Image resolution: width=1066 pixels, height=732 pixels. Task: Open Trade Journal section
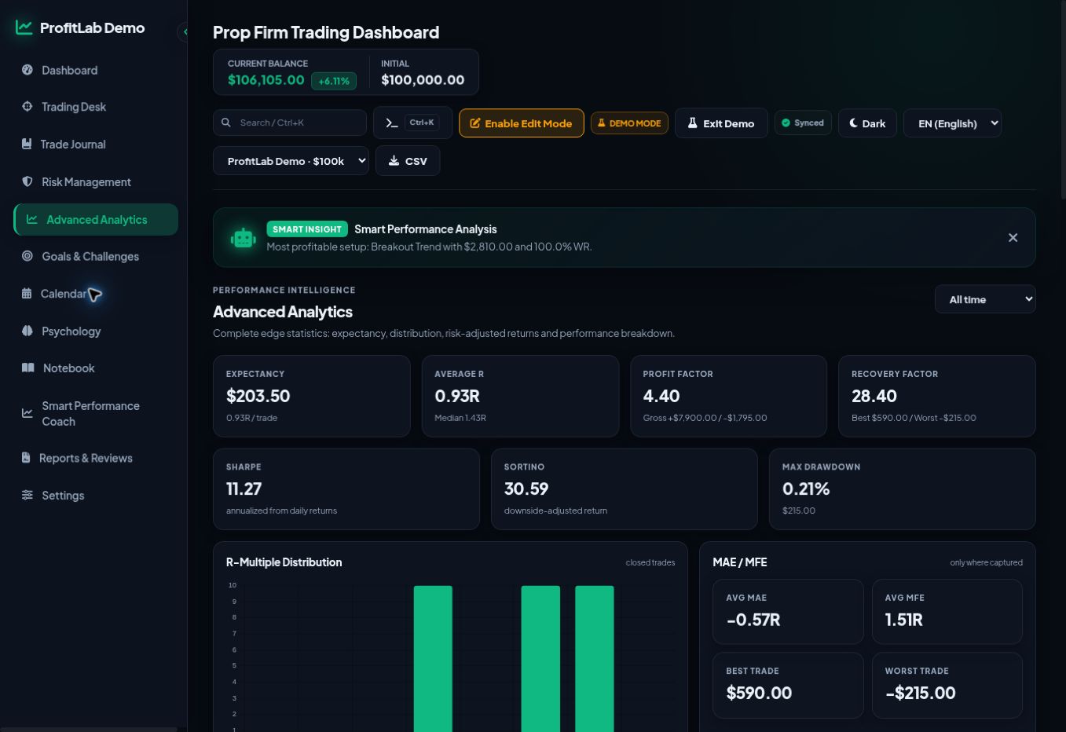click(x=96, y=144)
